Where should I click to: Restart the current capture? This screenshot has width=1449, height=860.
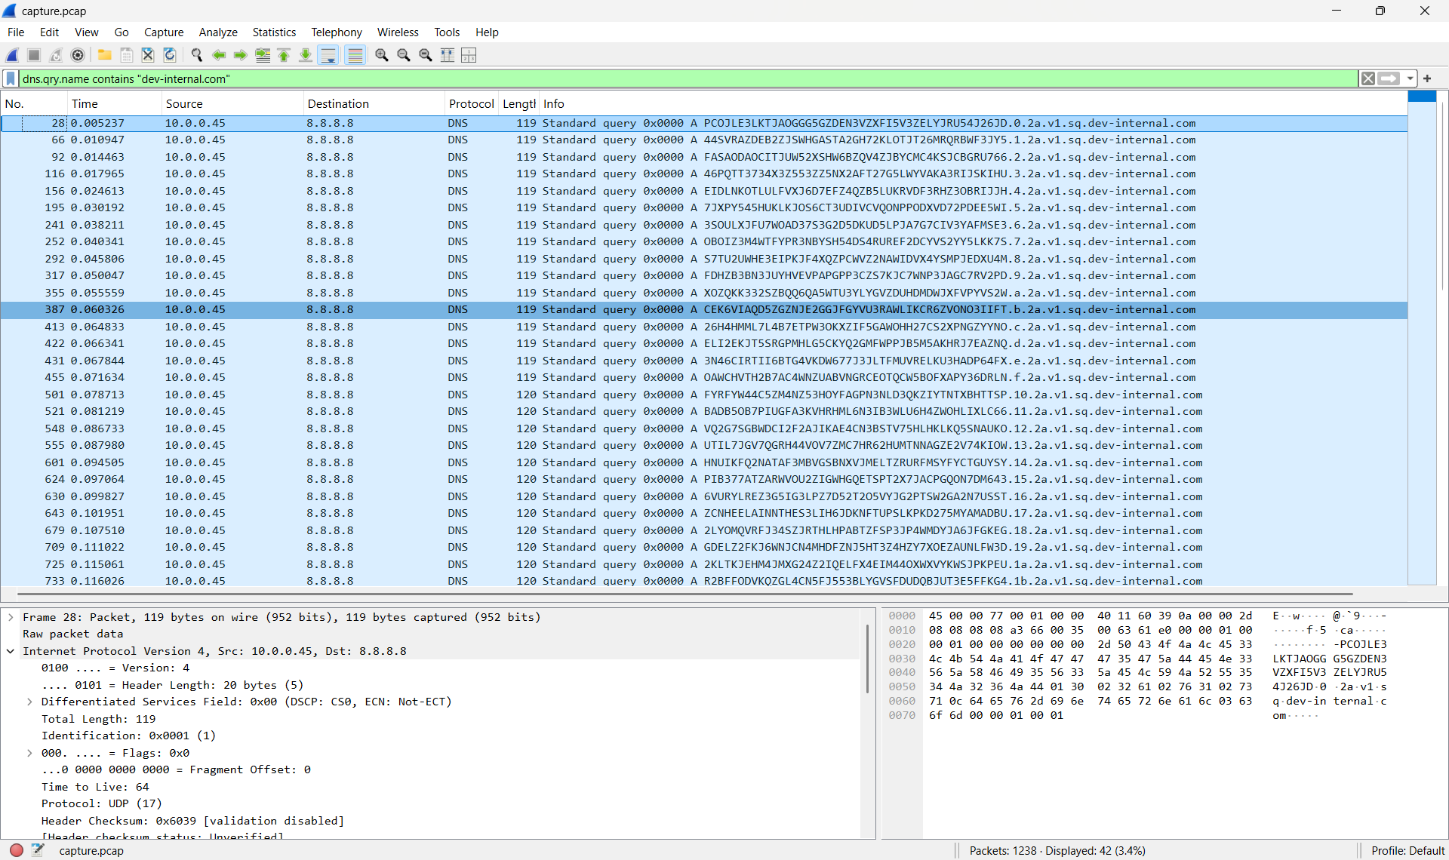(56, 55)
